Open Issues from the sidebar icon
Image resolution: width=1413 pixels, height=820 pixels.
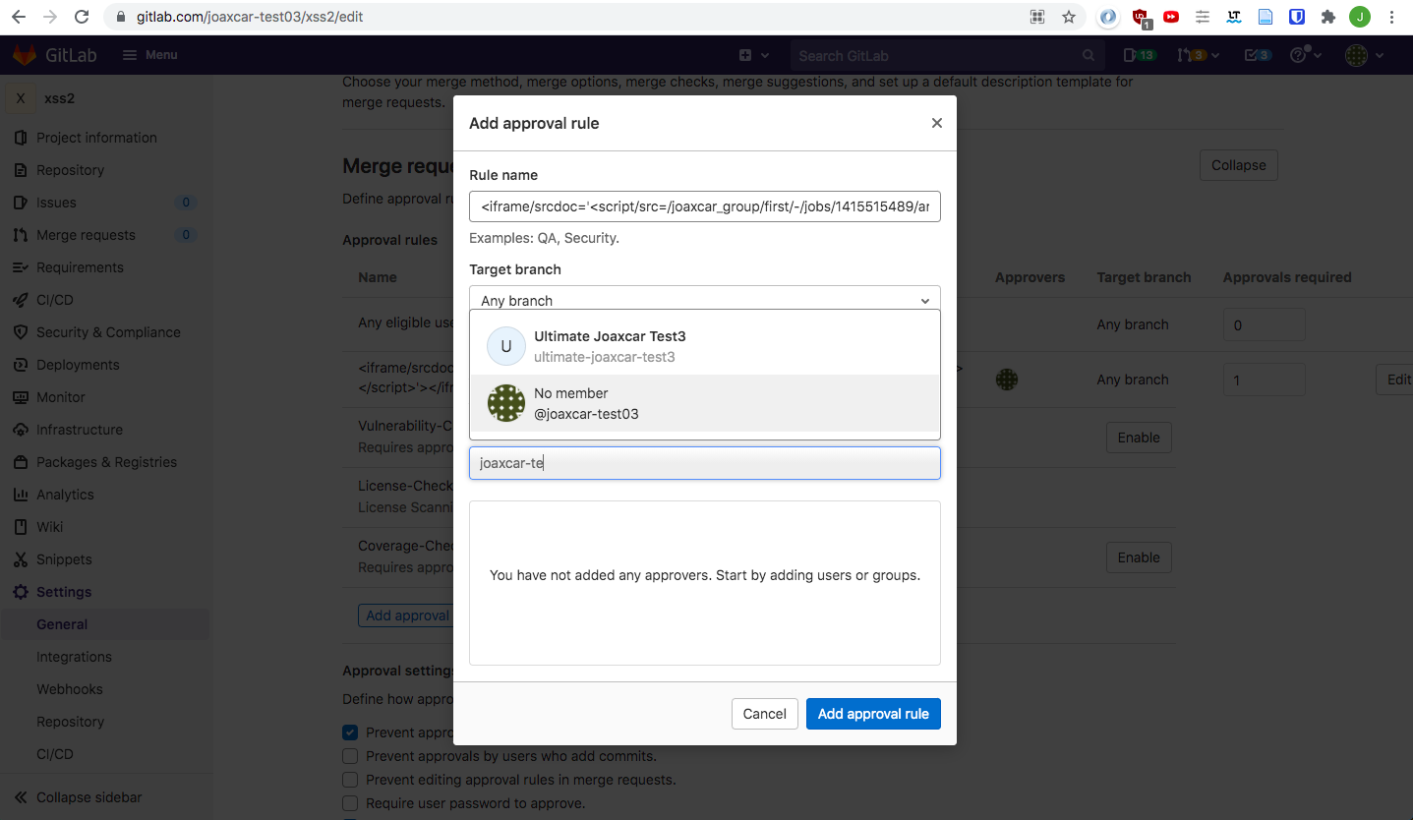20,203
